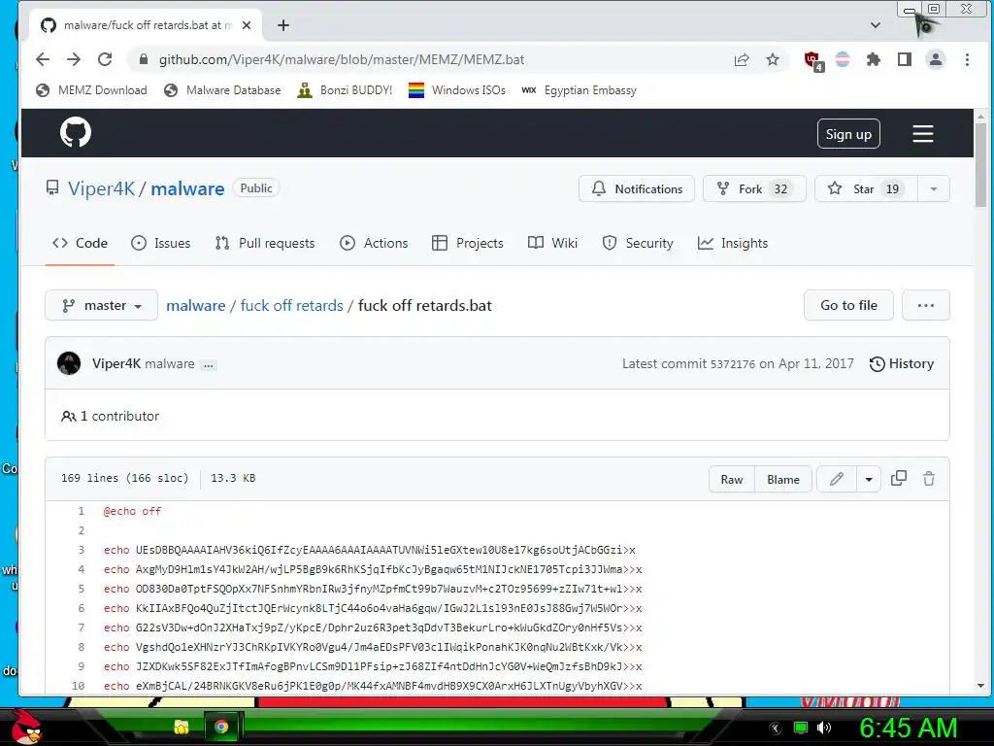Viewport: 994px width, 746px height.
Task: Click the Viper4K avatar image
Action: point(69,363)
